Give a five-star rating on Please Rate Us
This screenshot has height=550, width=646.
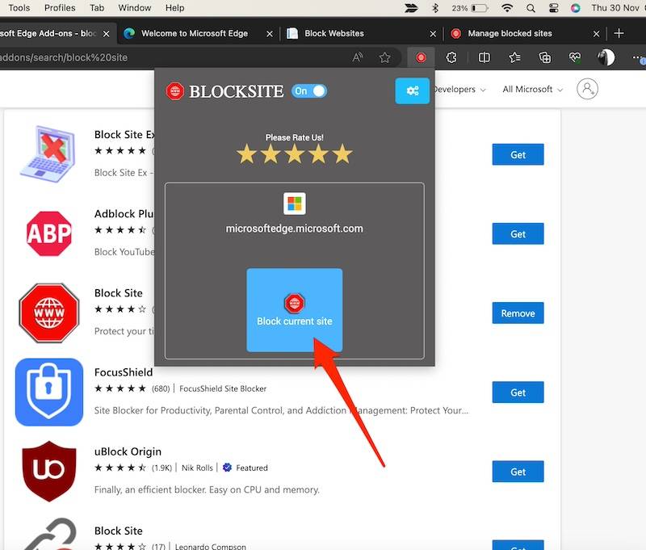(341, 153)
